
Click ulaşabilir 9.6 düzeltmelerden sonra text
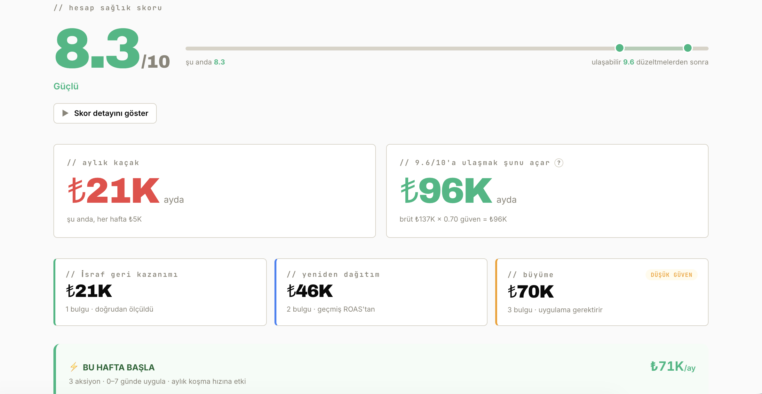click(x=650, y=62)
